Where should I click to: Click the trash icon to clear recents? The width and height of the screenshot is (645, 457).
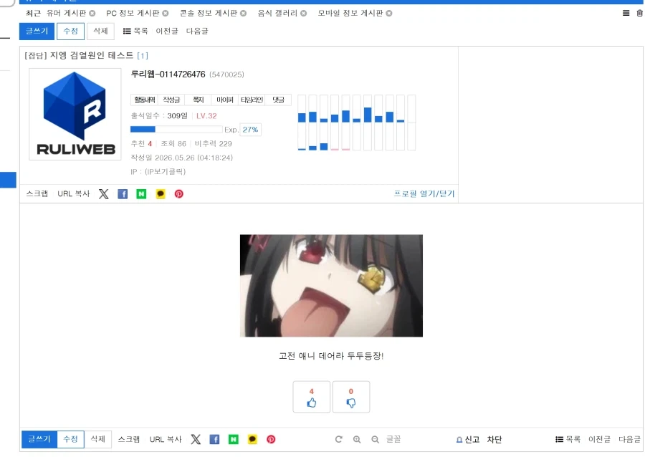(x=639, y=13)
